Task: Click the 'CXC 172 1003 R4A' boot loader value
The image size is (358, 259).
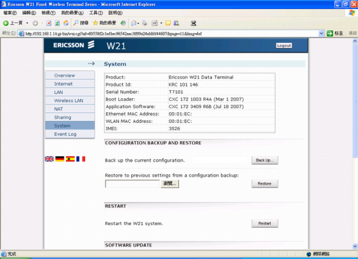Action: click(x=190, y=99)
